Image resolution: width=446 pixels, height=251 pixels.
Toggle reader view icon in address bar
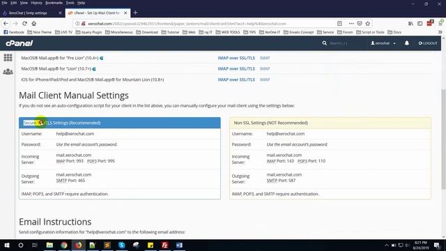pos(339,24)
